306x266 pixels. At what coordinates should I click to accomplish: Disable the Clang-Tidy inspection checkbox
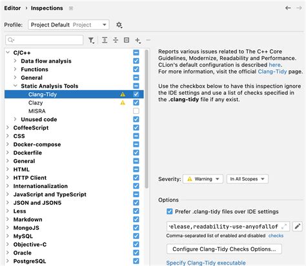coord(136,94)
